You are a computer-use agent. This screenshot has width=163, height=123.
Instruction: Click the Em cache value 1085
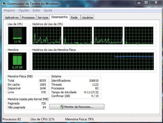43,85
